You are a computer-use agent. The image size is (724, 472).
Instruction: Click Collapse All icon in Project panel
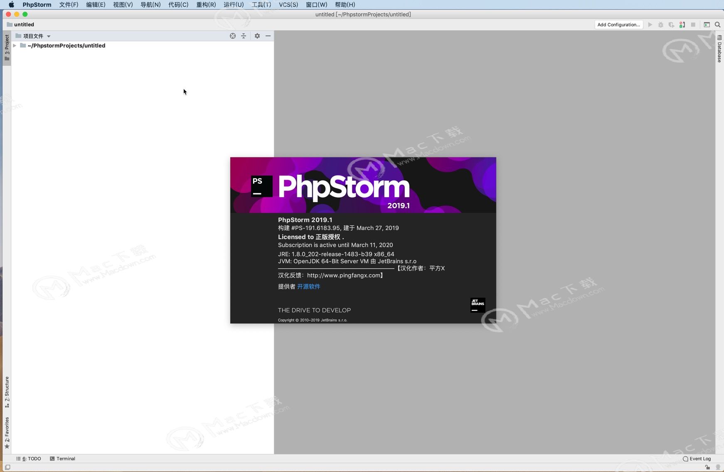coord(244,36)
